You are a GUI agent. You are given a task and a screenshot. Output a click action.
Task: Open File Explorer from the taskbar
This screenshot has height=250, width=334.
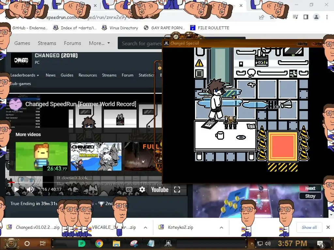point(116,243)
